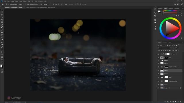Filter layers by pixel layer icon
This screenshot has height=103, width=184.
167,45
